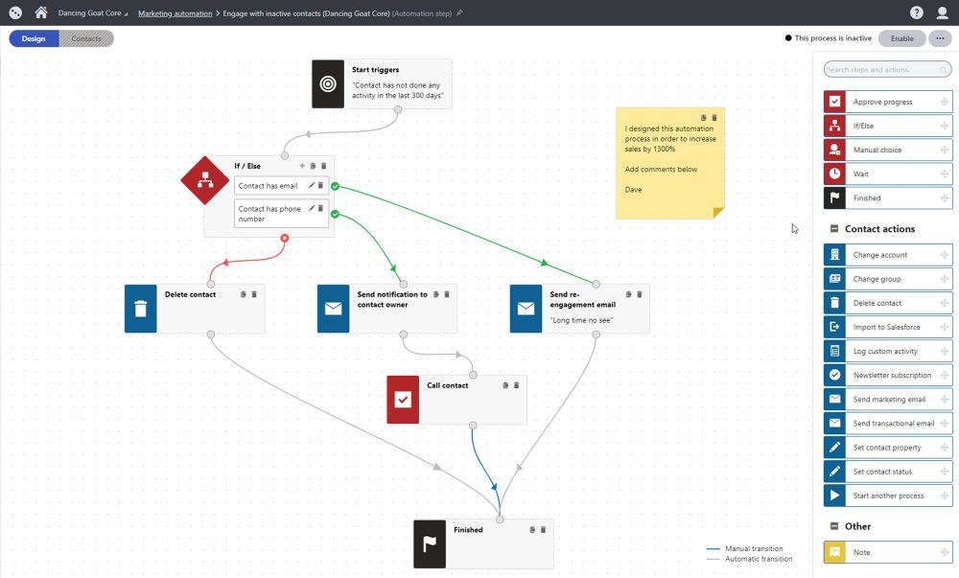
Task: Select the Manual choice step icon
Action: click(x=833, y=150)
